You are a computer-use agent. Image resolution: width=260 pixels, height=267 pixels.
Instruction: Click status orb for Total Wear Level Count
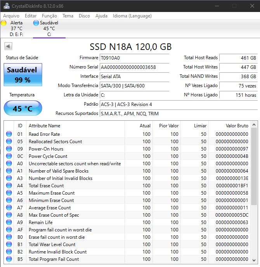pyautogui.click(x=9, y=244)
